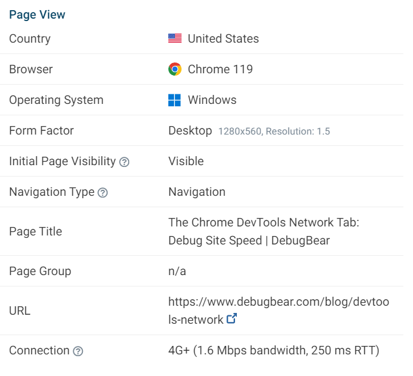Click the United States flag icon
Image resolution: width=413 pixels, height=376 pixels.
click(x=175, y=38)
